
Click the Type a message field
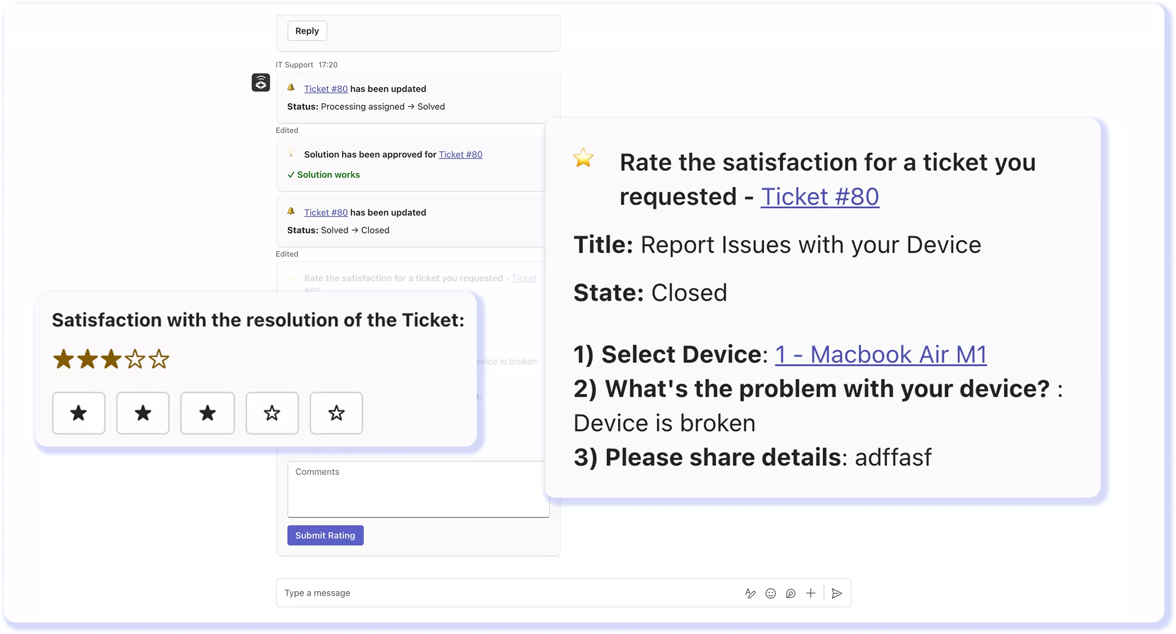508,593
